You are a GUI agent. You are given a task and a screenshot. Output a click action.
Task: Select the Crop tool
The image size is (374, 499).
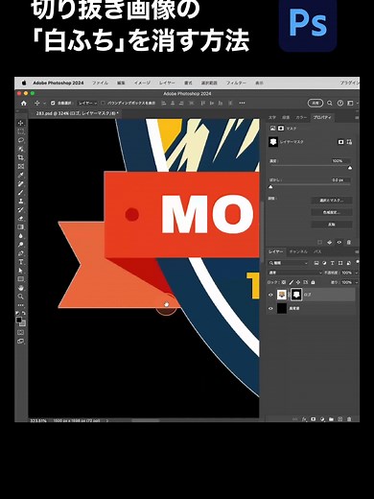pyautogui.click(x=21, y=157)
